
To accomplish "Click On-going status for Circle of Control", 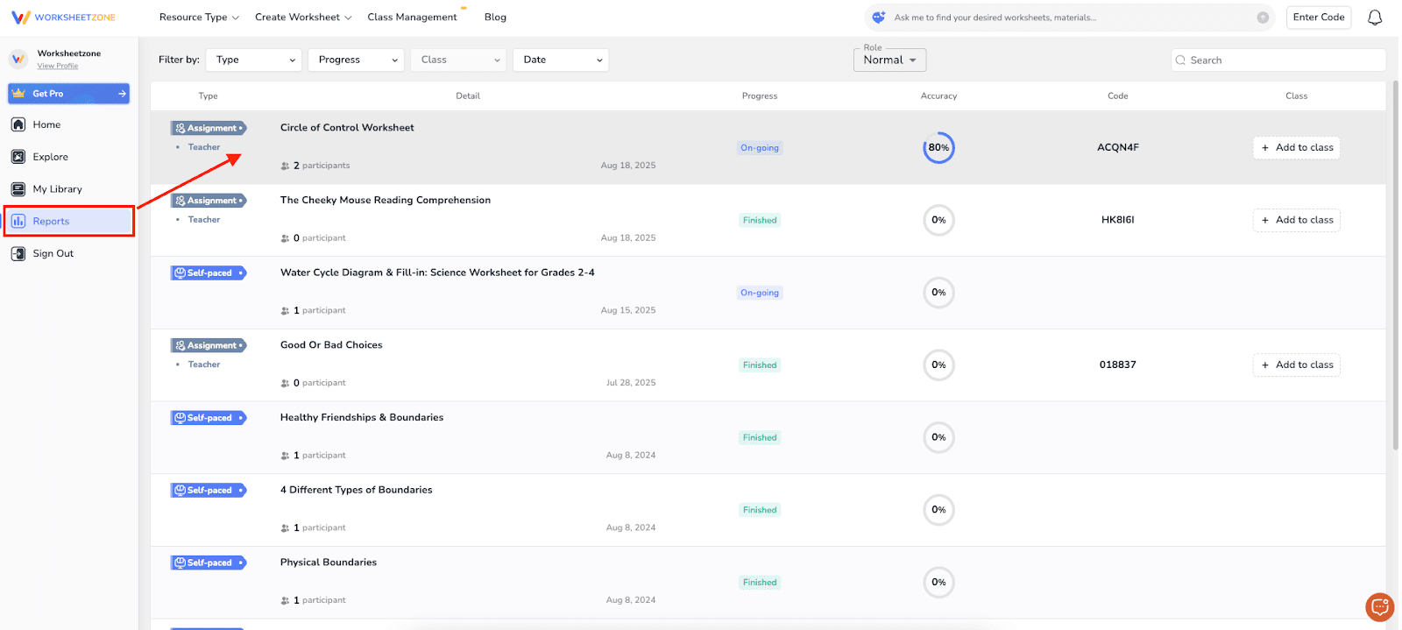I will [760, 148].
